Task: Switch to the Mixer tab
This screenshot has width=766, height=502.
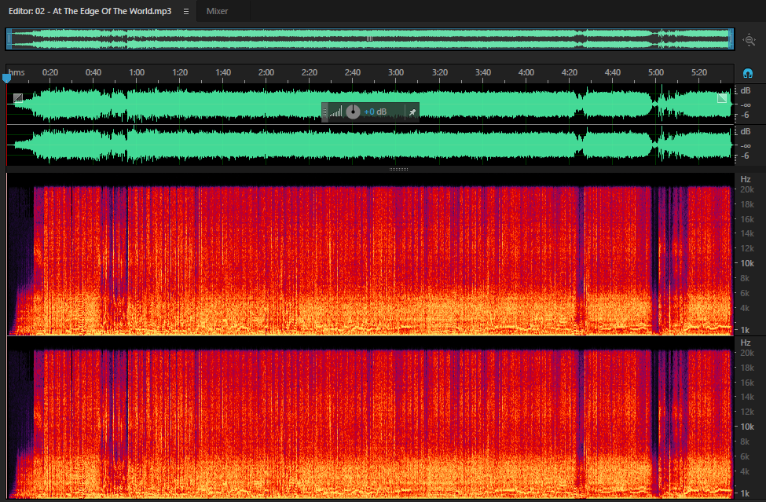Action: pos(217,11)
